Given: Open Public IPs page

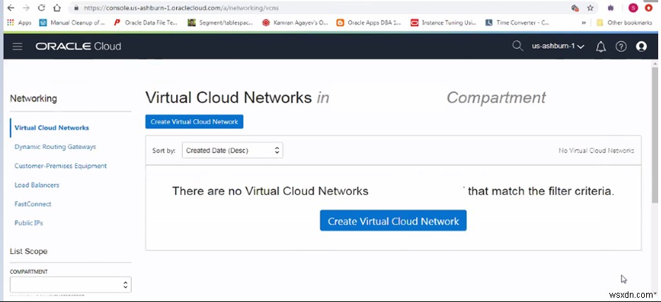Looking at the screenshot, I should pyautogui.click(x=29, y=222).
